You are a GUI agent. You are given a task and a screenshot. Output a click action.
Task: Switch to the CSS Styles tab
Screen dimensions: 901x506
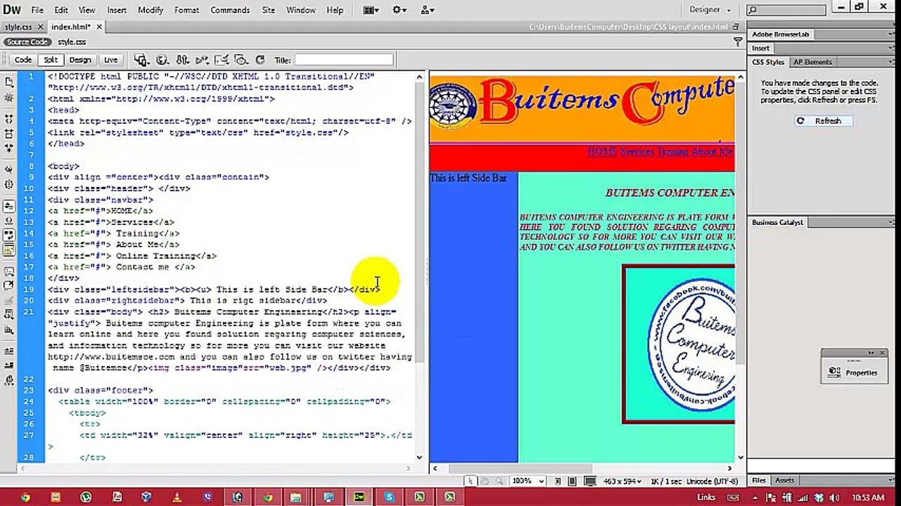(768, 63)
